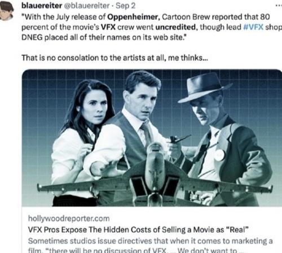Visit the hollywoodreporter.com source link

pos(69,219)
